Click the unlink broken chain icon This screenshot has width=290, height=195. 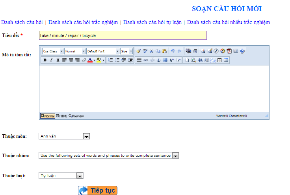[152, 60]
